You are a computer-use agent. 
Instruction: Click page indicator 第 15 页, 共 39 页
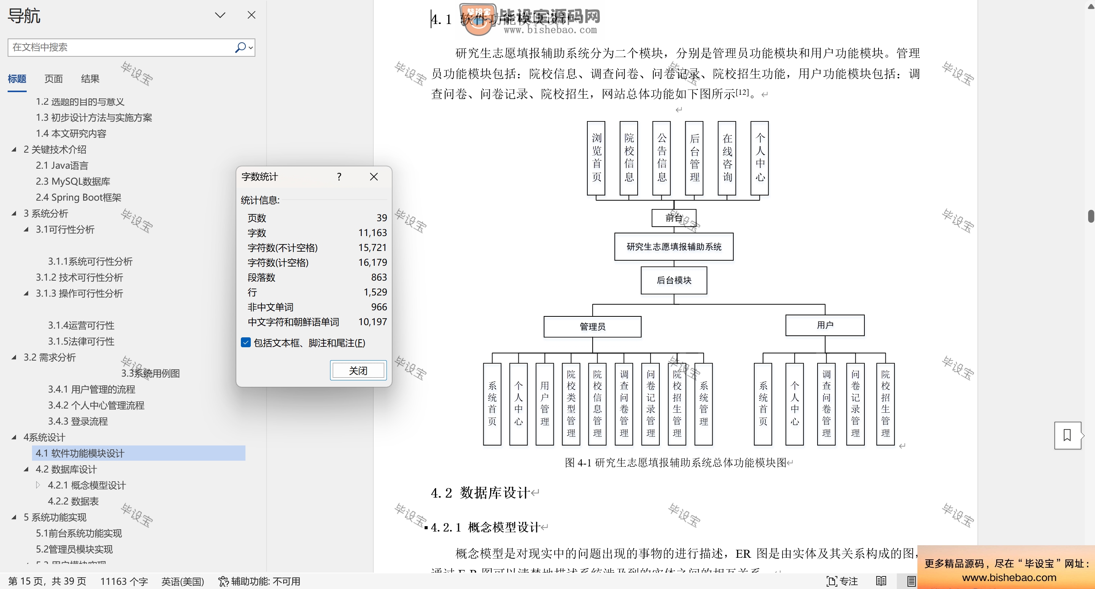pos(47,581)
